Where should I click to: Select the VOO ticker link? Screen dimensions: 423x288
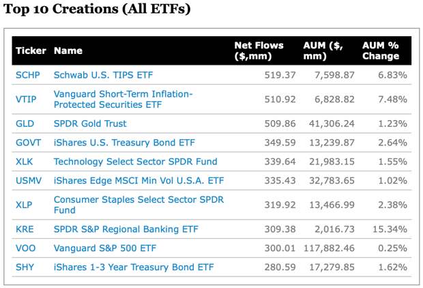click(x=25, y=249)
